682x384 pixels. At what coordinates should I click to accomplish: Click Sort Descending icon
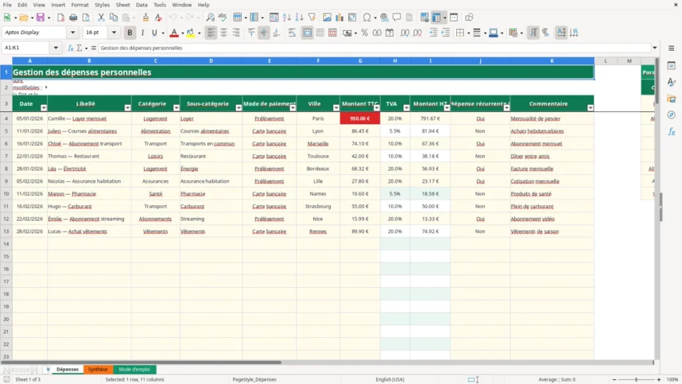299,17
